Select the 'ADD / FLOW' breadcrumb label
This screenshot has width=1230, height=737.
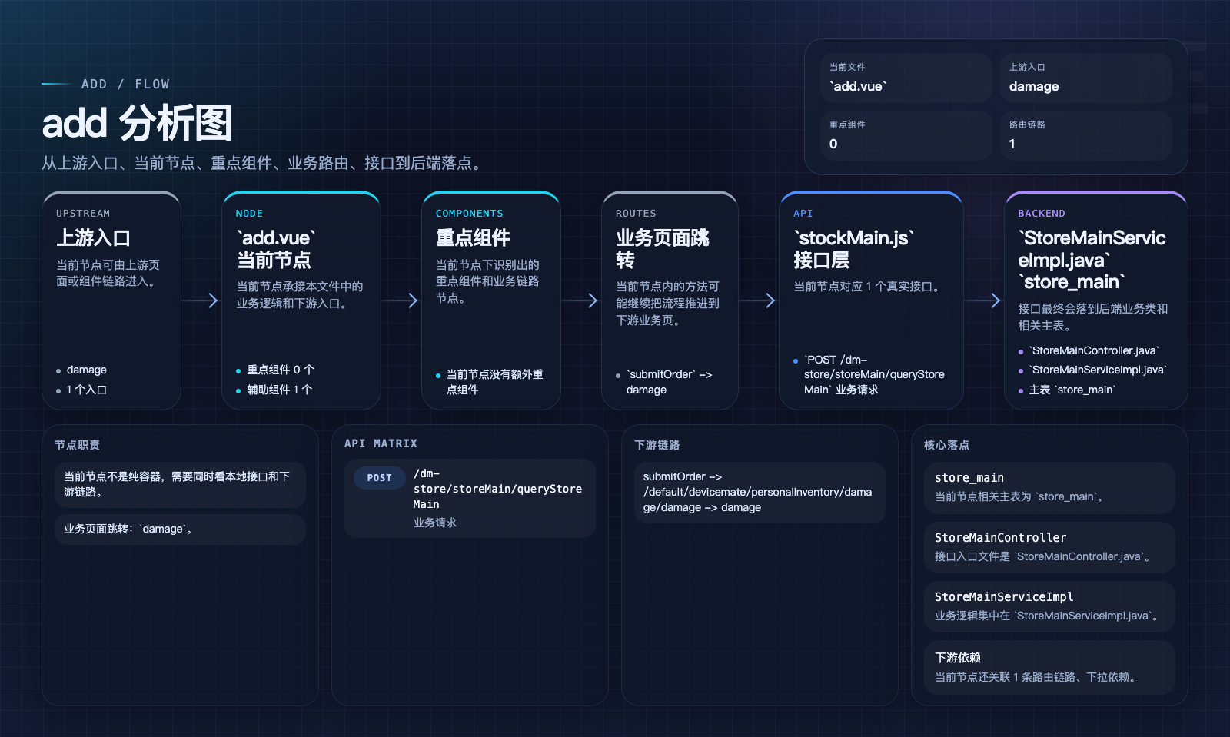coord(125,84)
